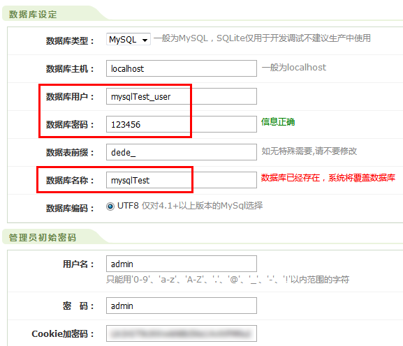Click the 一般为localhost hint text
The width and height of the screenshot is (403, 346).
click(x=294, y=68)
